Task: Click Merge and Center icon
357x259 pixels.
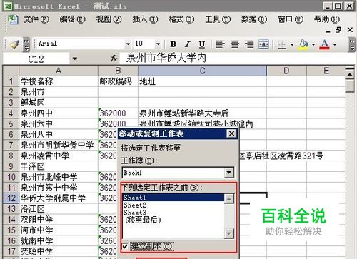Action: [x=263, y=44]
